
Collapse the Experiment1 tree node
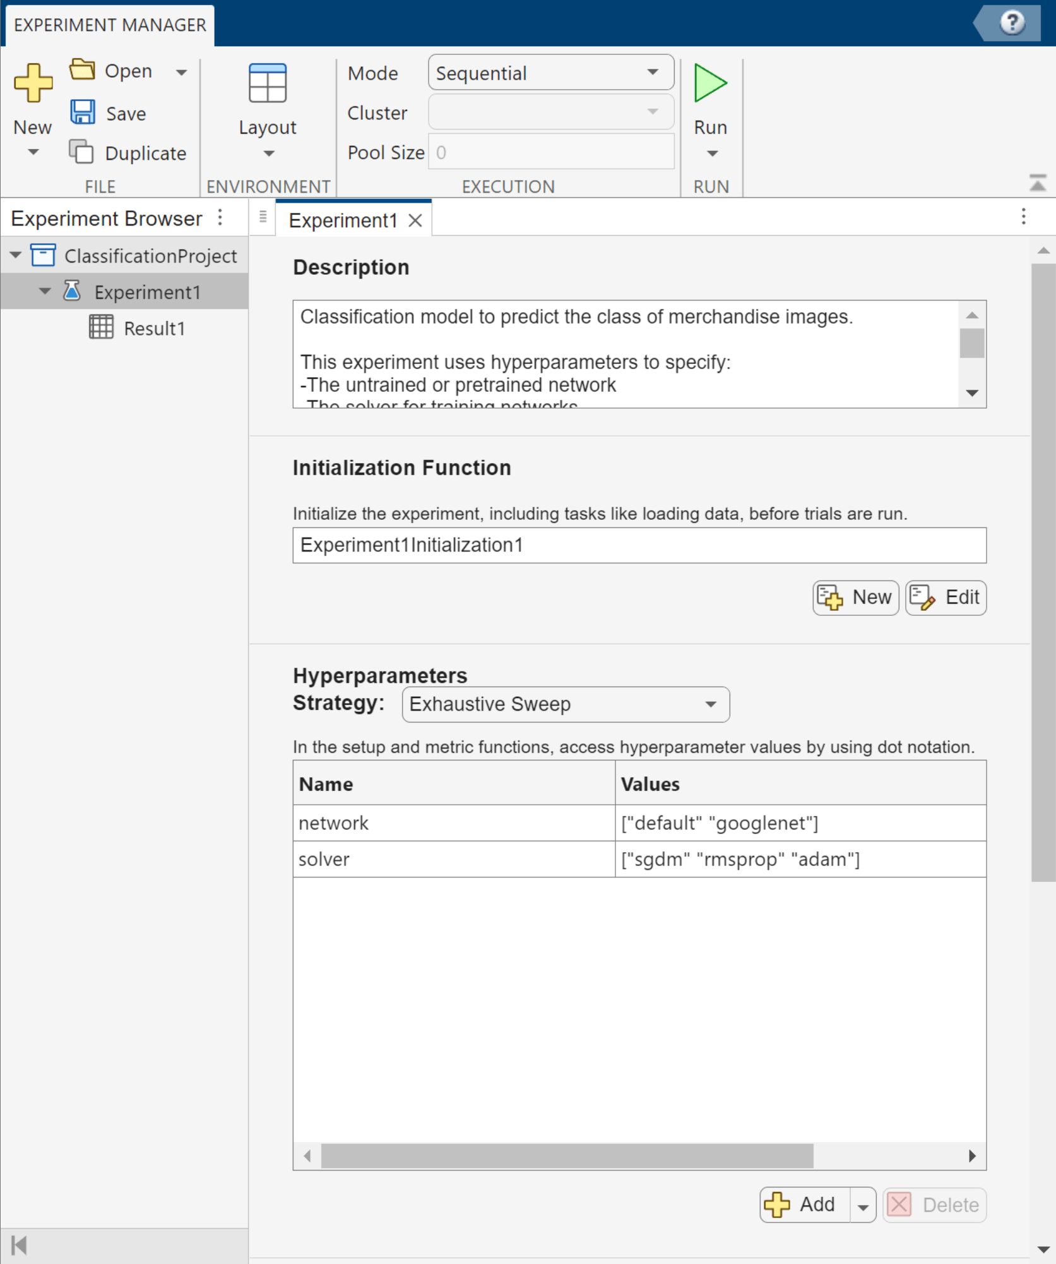pos(44,291)
